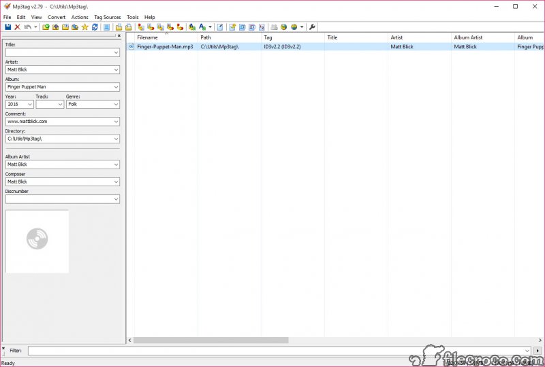545x367 pixels.
Task: Open the Actions menu
Action: (80, 17)
